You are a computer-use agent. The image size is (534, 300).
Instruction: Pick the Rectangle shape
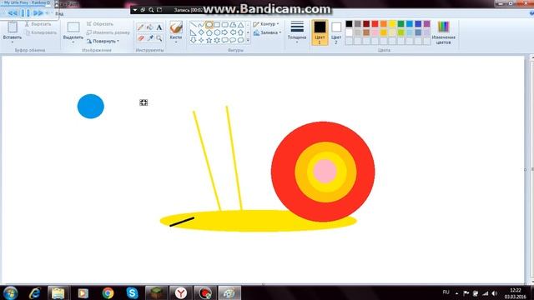(x=217, y=25)
